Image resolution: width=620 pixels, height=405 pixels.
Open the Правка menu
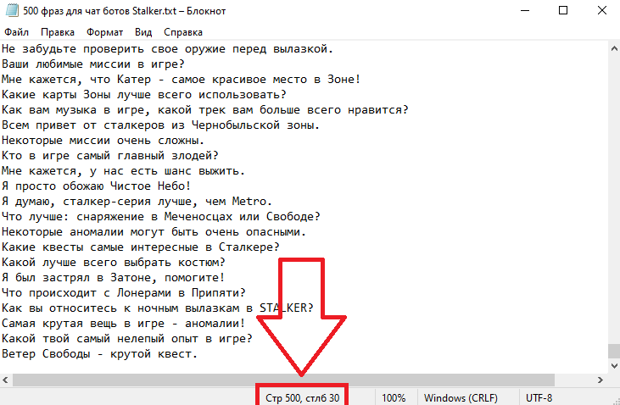(58, 32)
